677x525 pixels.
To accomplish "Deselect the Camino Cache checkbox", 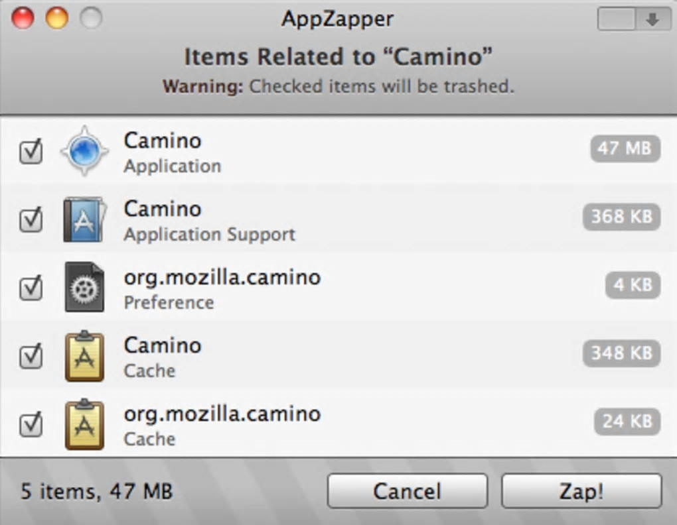I will [31, 357].
